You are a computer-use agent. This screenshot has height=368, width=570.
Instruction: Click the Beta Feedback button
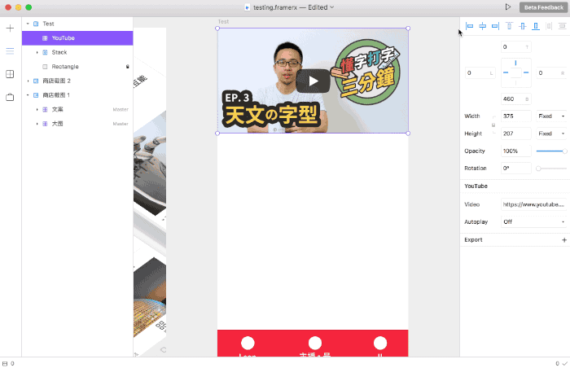(541, 7)
